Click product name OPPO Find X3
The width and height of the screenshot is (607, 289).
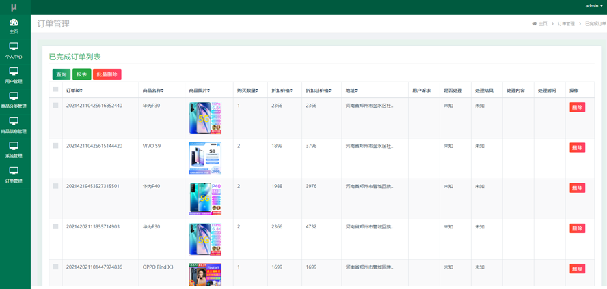coord(158,267)
